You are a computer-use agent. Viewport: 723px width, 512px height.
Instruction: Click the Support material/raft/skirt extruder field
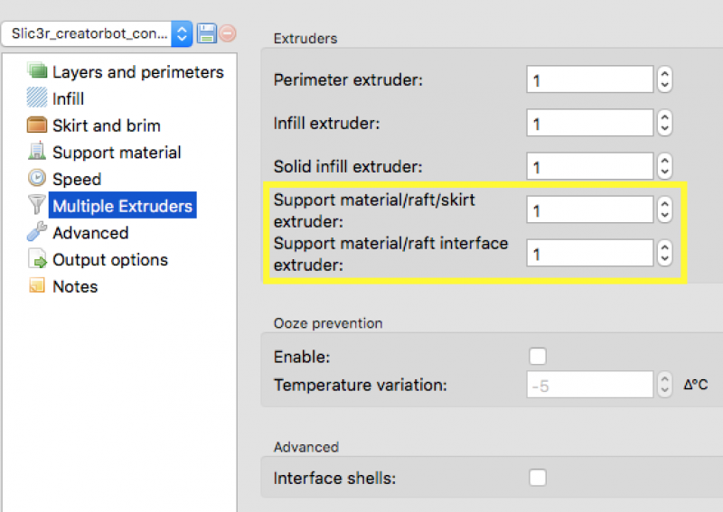tap(589, 210)
